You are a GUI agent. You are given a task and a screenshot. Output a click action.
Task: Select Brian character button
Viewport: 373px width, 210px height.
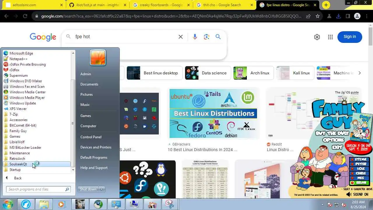pos(359,183)
